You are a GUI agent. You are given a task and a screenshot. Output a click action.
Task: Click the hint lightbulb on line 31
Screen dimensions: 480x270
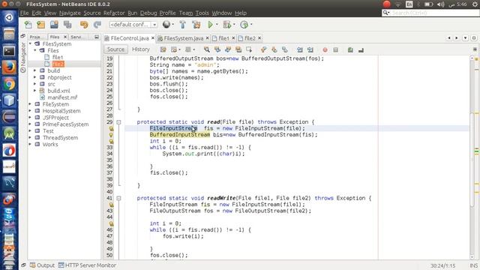[x=111, y=135]
